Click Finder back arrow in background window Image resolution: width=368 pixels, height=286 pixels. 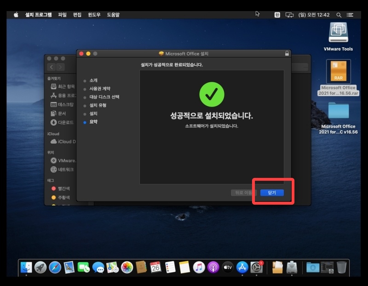52,67
